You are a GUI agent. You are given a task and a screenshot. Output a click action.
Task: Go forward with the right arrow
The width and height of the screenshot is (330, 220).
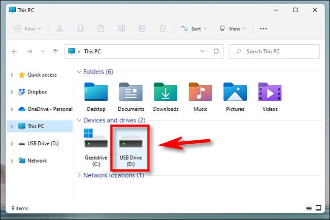click(29, 51)
